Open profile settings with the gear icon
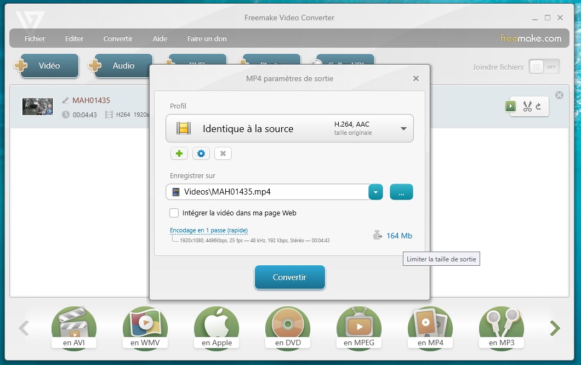 click(x=201, y=153)
